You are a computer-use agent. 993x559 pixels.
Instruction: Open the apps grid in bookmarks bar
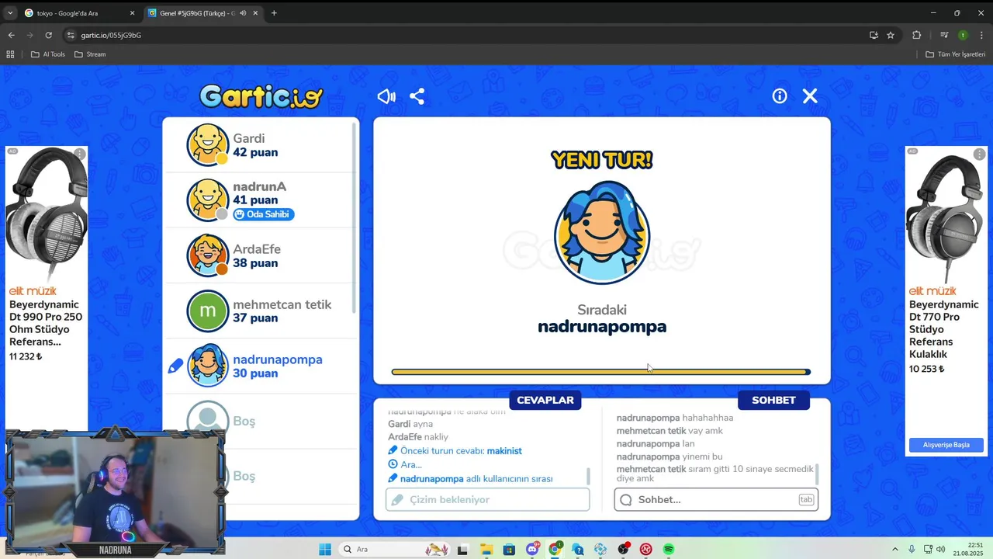(x=10, y=54)
